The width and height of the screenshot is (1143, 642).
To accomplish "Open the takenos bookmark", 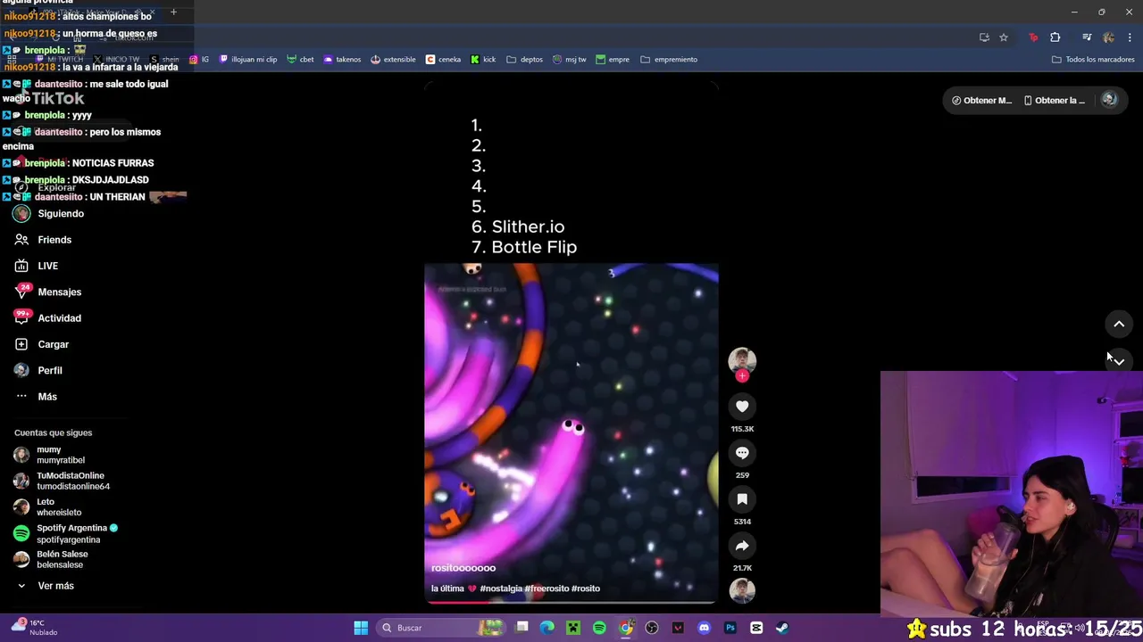I will [342, 60].
